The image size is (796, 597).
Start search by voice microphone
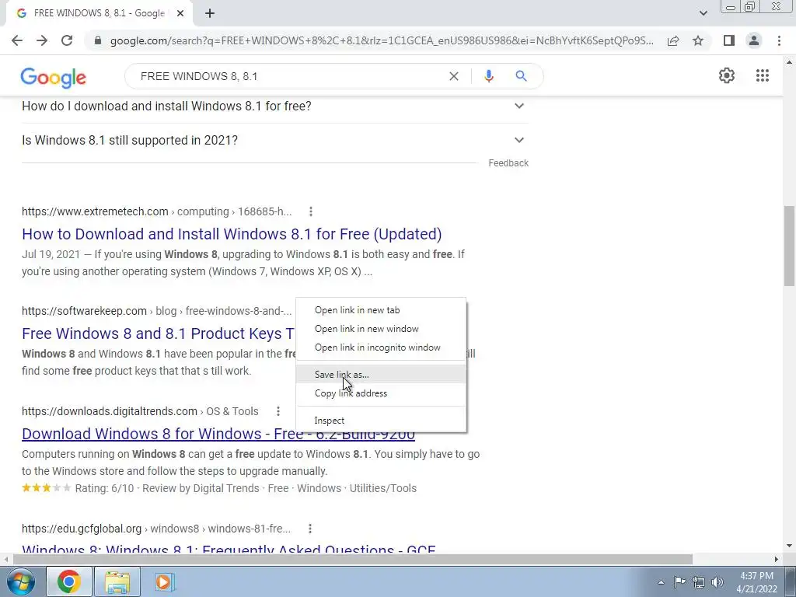pyautogui.click(x=489, y=76)
